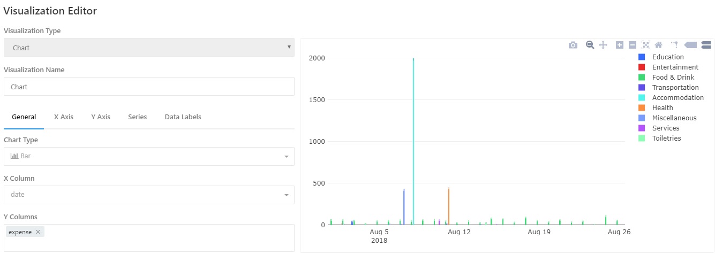
Task: Click the orange Health bar near Aug 12
Action: pyautogui.click(x=449, y=206)
